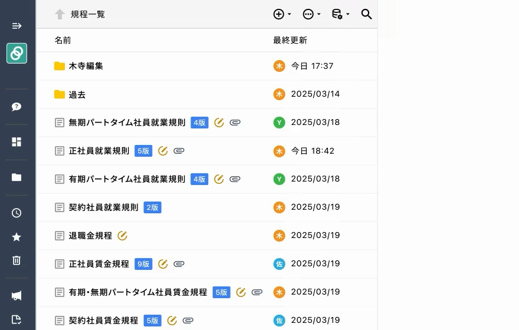The width and height of the screenshot is (519, 330).
Task: Open starred favorites in sidebar
Action: point(17,237)
